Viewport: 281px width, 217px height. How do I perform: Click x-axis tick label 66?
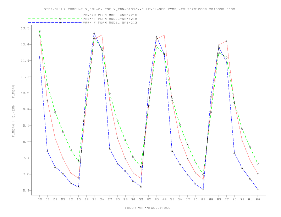point(211,199)
